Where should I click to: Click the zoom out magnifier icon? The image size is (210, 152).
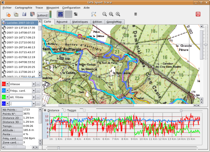(x=105, y=14)
